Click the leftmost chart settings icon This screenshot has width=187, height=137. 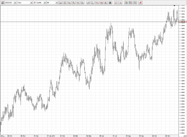(3, 3)
